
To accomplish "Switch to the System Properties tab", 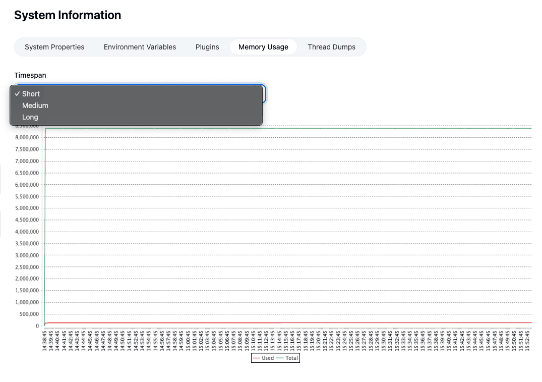I will [54, 47].
